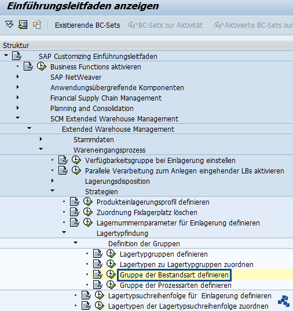Expand the Lagerungsdisposition node

[x=53, y=181]
